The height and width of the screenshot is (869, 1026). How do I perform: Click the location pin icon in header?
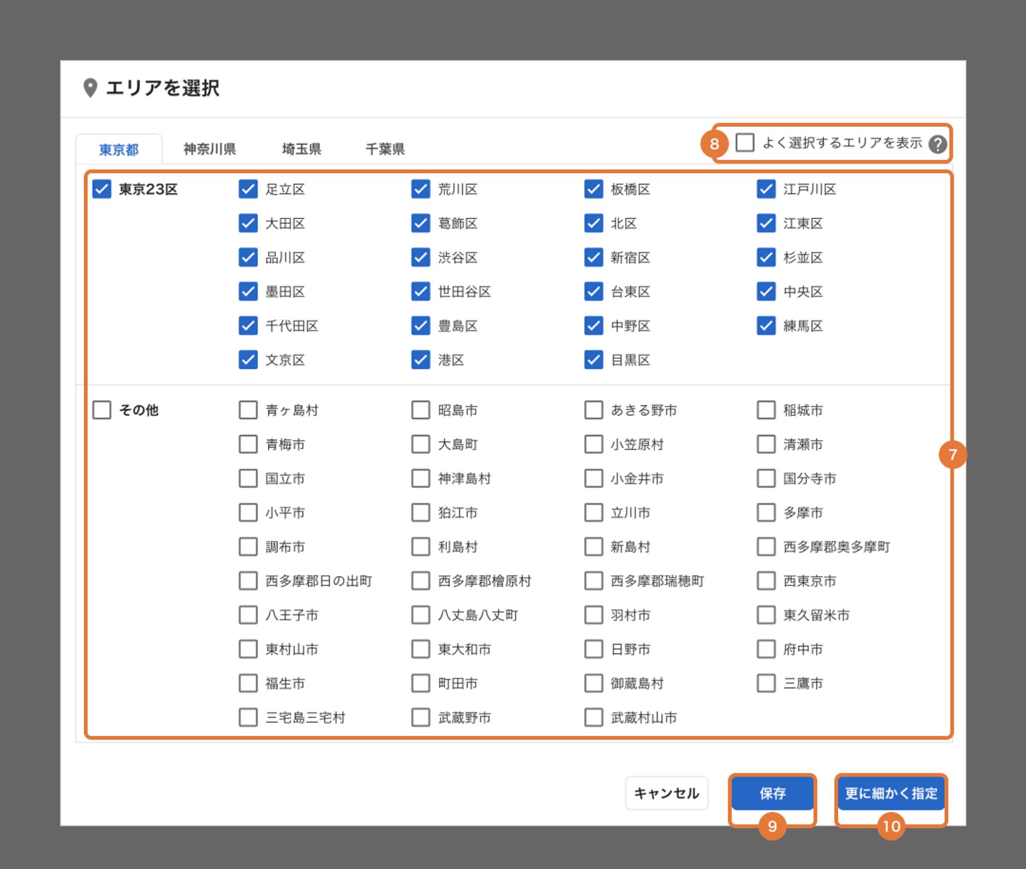click(90, 88)
